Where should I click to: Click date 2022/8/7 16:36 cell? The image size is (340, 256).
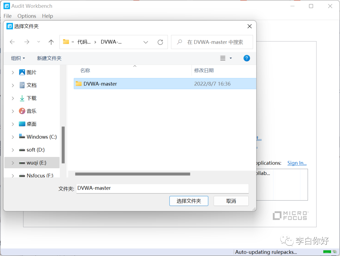tap(212, 84)
